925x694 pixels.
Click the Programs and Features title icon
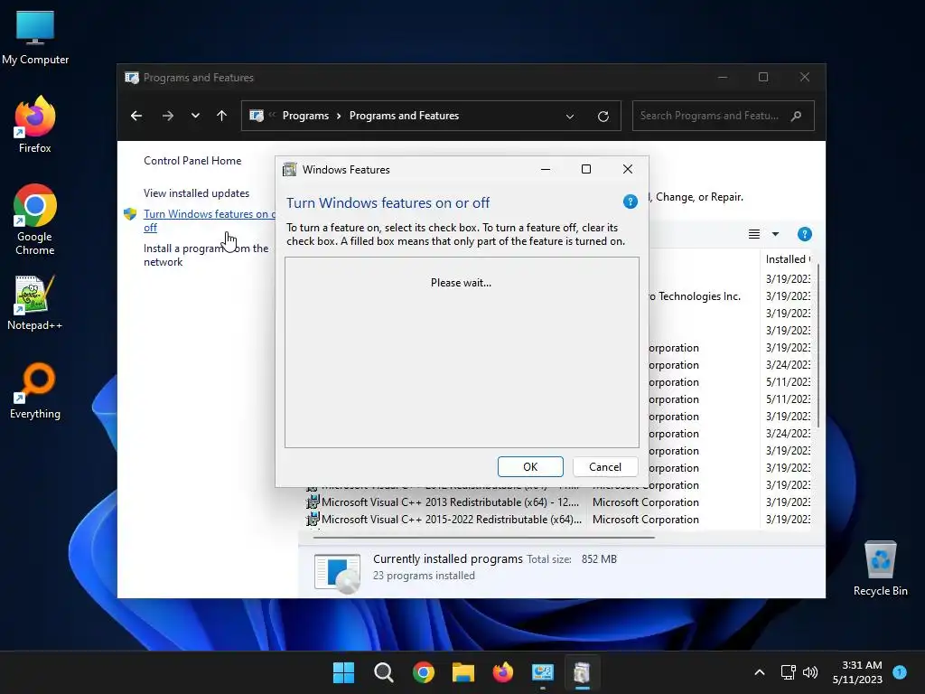[x=132, y=78]
